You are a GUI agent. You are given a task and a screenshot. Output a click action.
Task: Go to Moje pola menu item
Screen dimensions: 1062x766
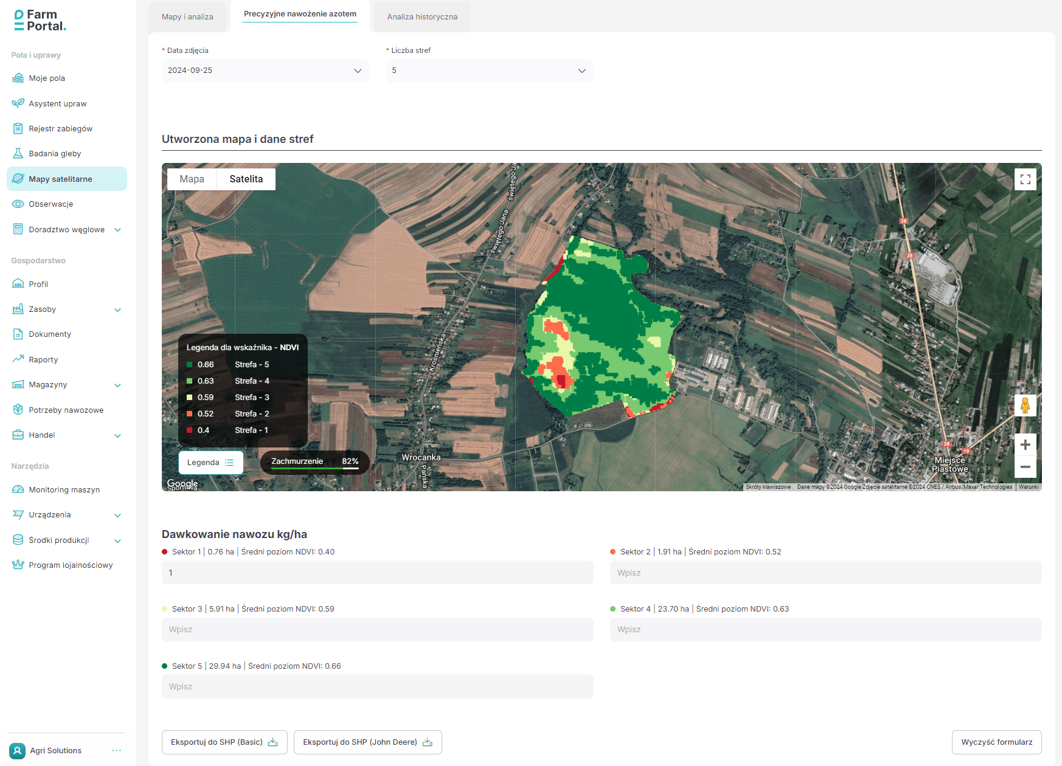tap(67, 78)
